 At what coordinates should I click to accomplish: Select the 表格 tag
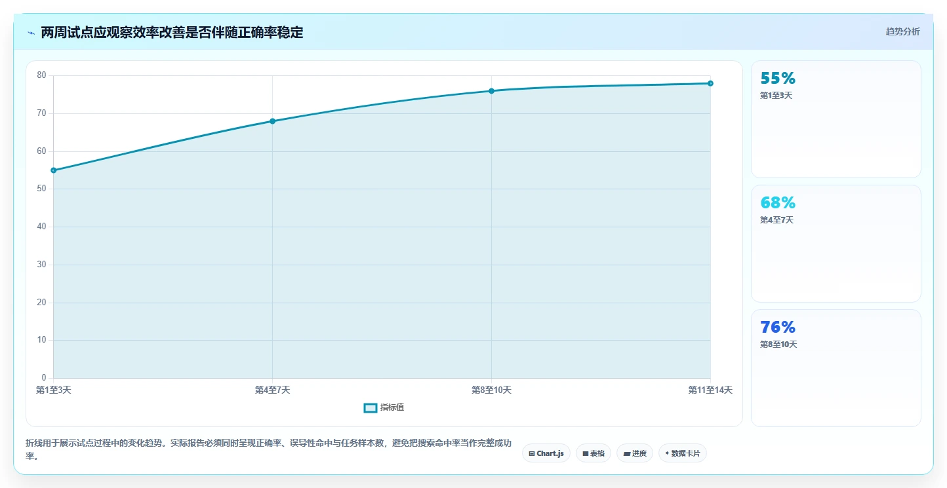click(594, 453)
